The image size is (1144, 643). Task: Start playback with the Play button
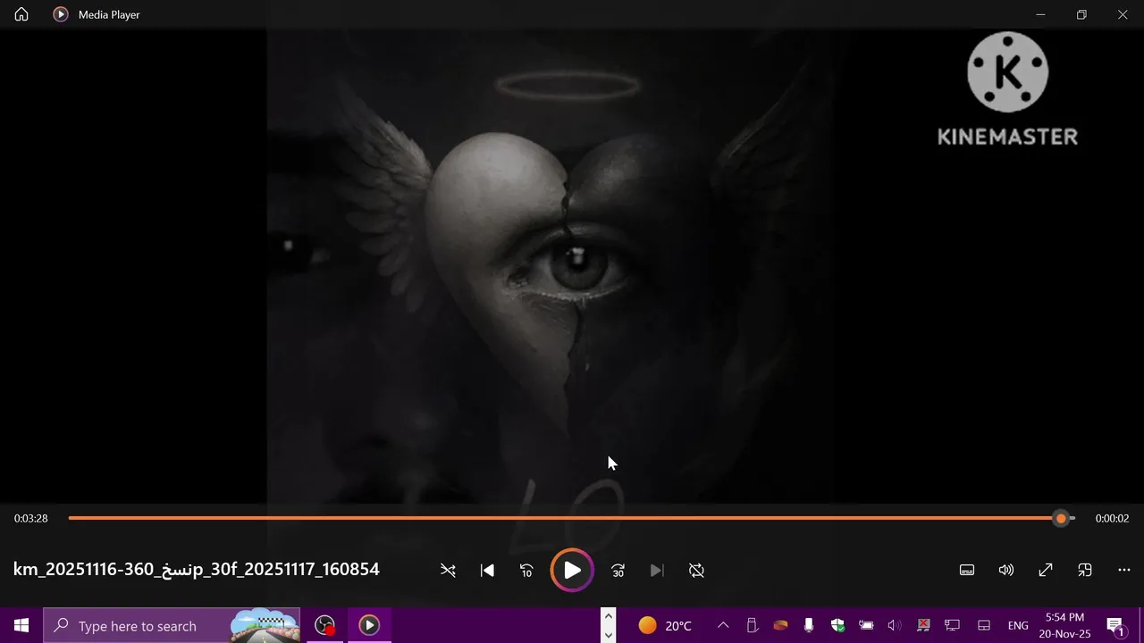coord(572,571)
